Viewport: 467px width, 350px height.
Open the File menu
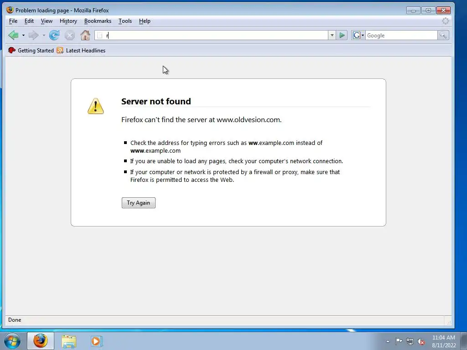click(x=13, y=21)
